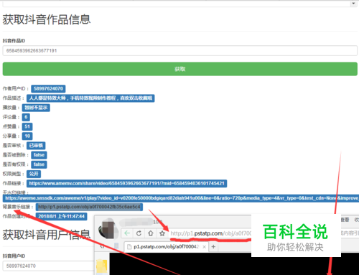
Task: Close the p1.pstatp.com browser tab
Action: [x=204, y=247]
